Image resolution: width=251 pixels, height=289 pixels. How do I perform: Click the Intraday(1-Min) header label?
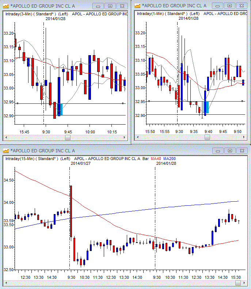coord(151,14)
